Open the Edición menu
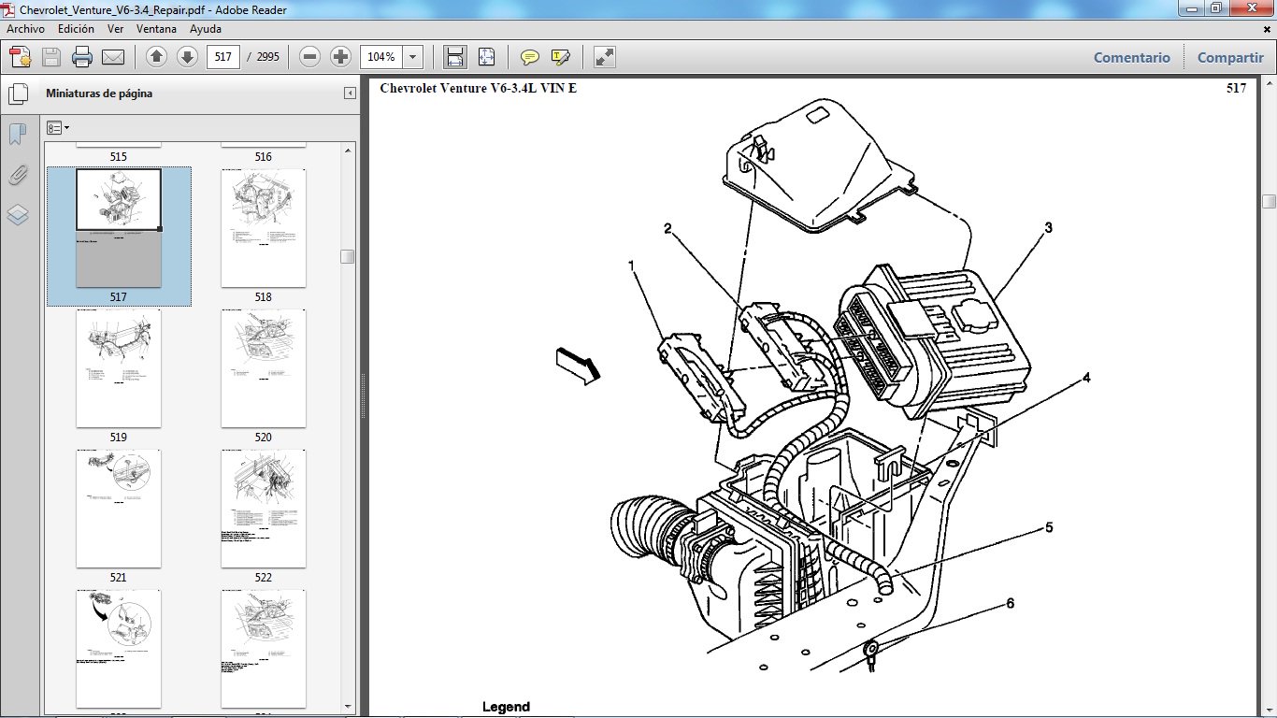Screen dimensions: 1277x718 (x=76, y=29)
